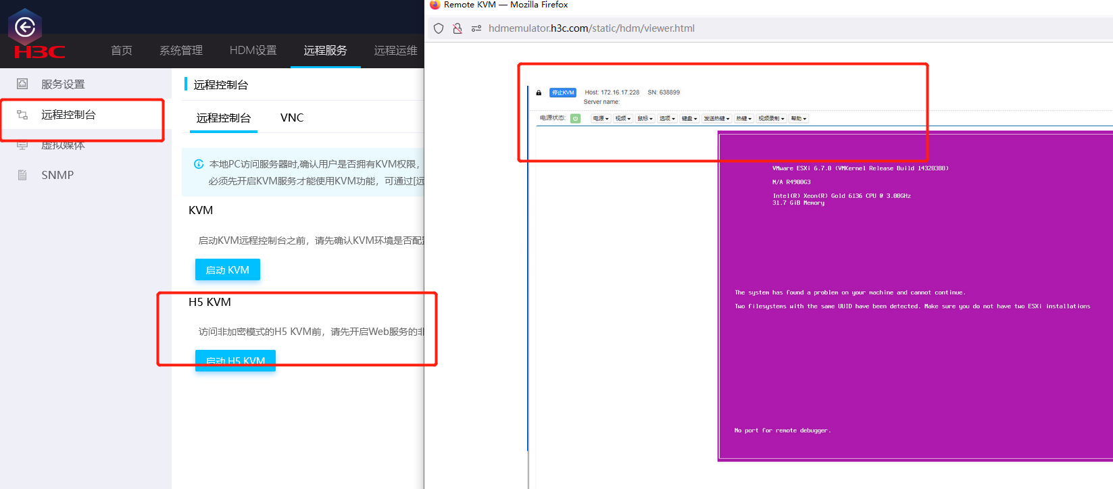Image resolution: width=1113 pixels, height=489 pixels.
Task: Click the Host: 172.16.17.228 text
Action: (612, 93)
